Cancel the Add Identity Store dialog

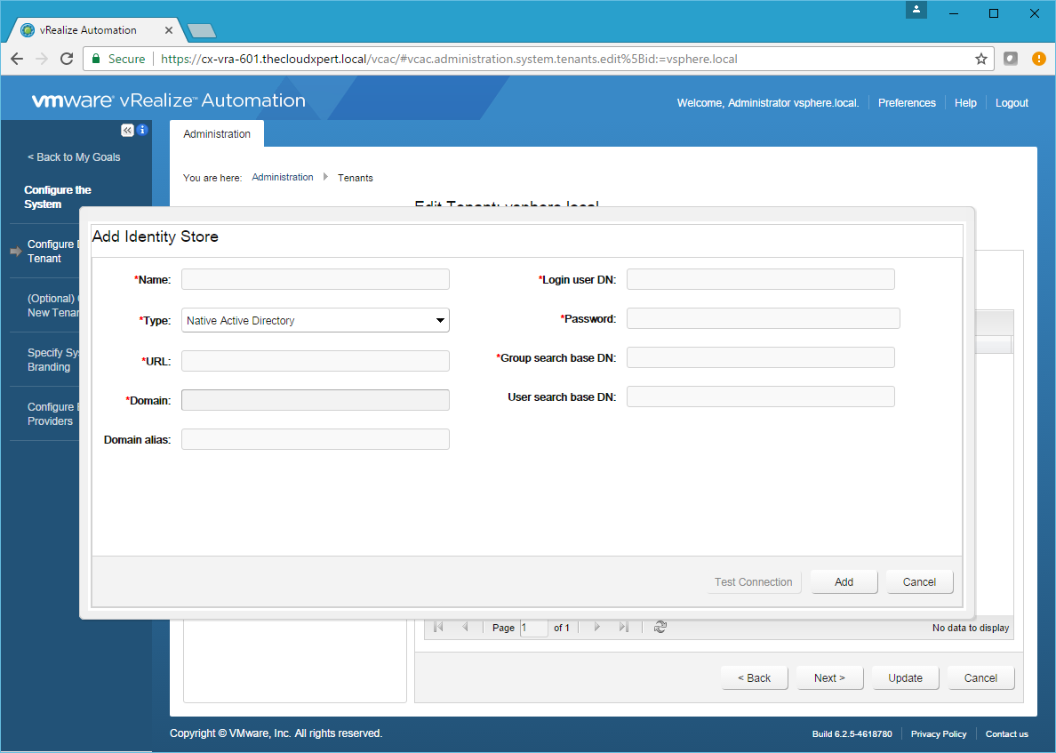pos(919,582)
